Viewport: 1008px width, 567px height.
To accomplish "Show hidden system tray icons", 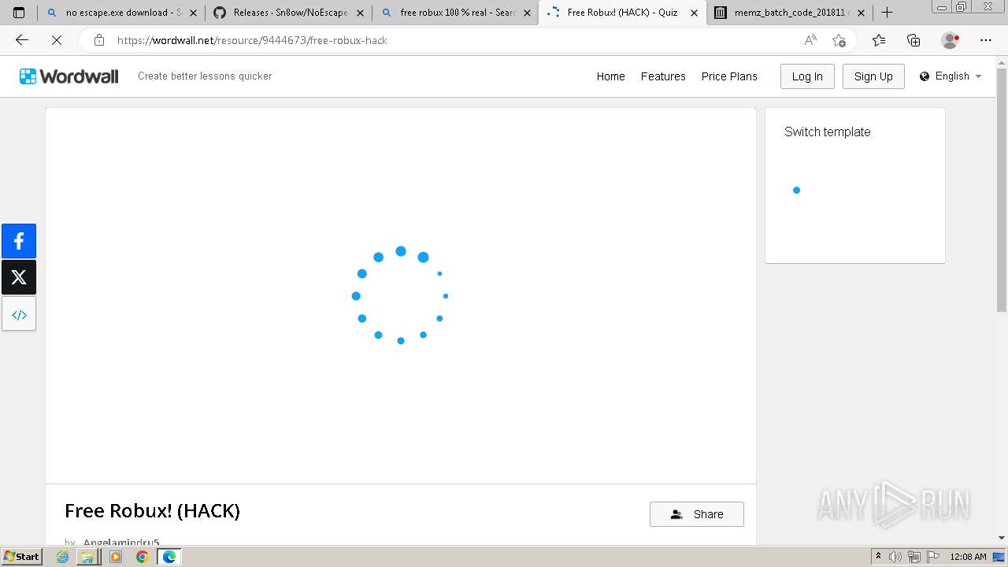I will pos(878,557).
